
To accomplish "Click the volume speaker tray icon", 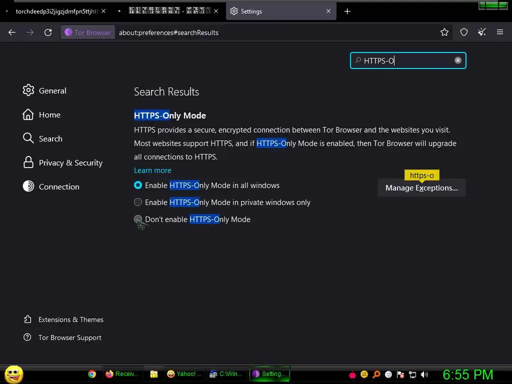I will [x=424, y=374].
